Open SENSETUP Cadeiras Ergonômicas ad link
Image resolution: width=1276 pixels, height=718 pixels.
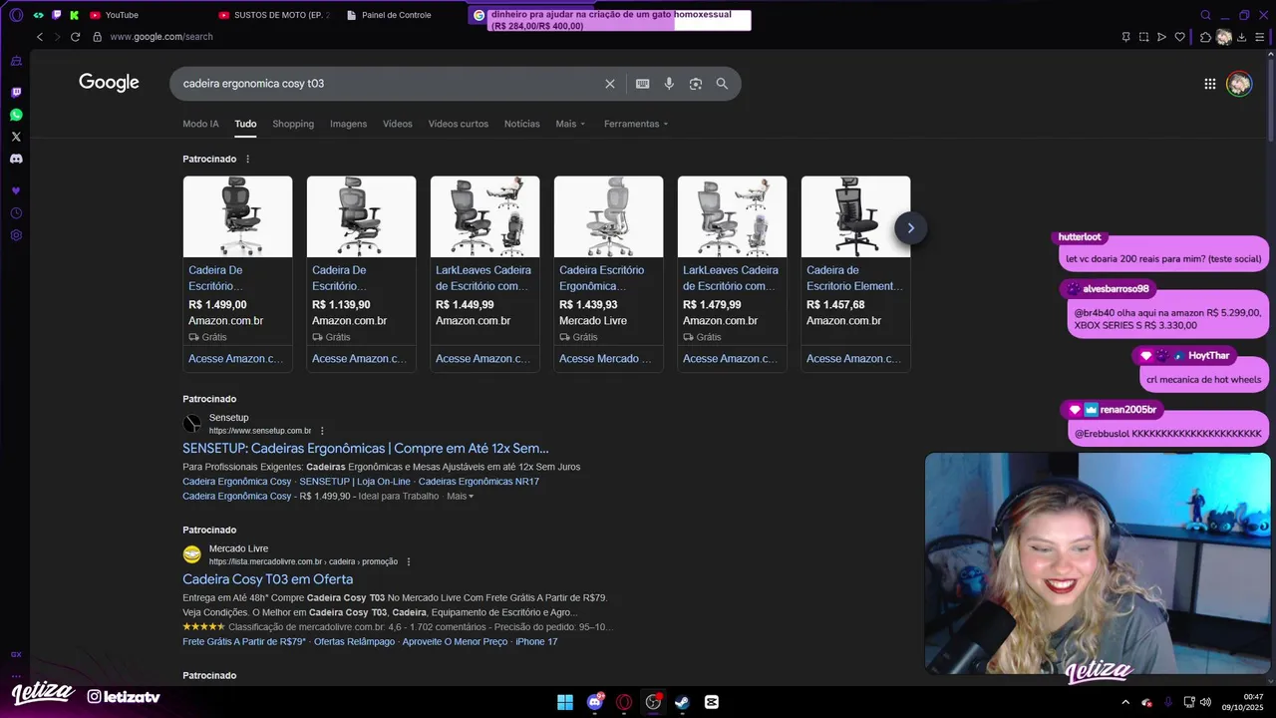(366, 449)
